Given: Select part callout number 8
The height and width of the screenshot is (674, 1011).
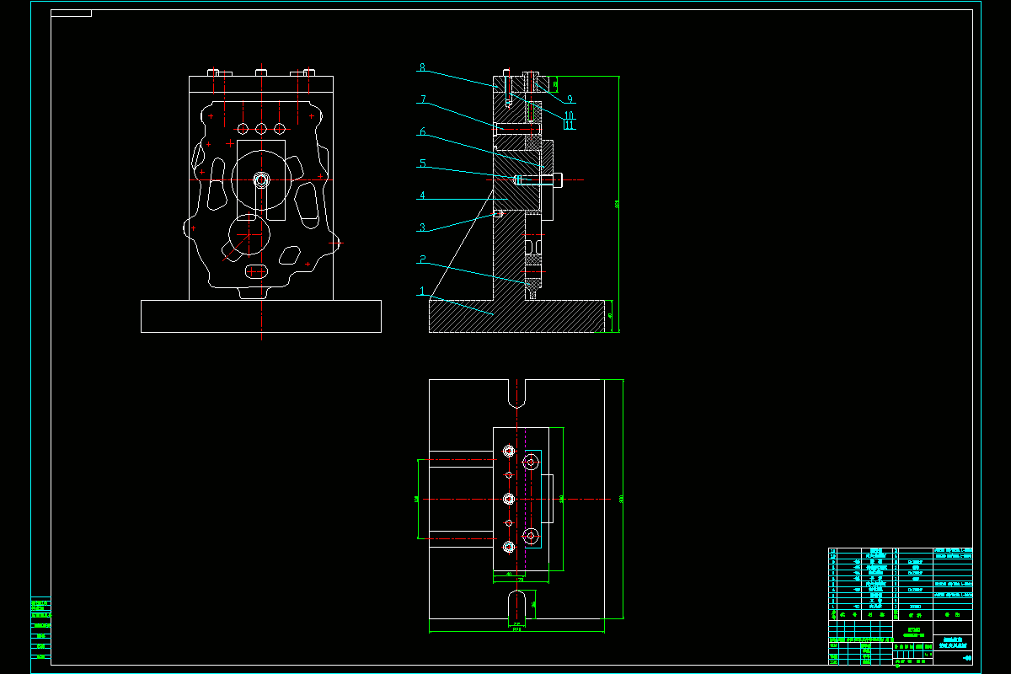Looking at the screenshot, I should tap(422, 68).
